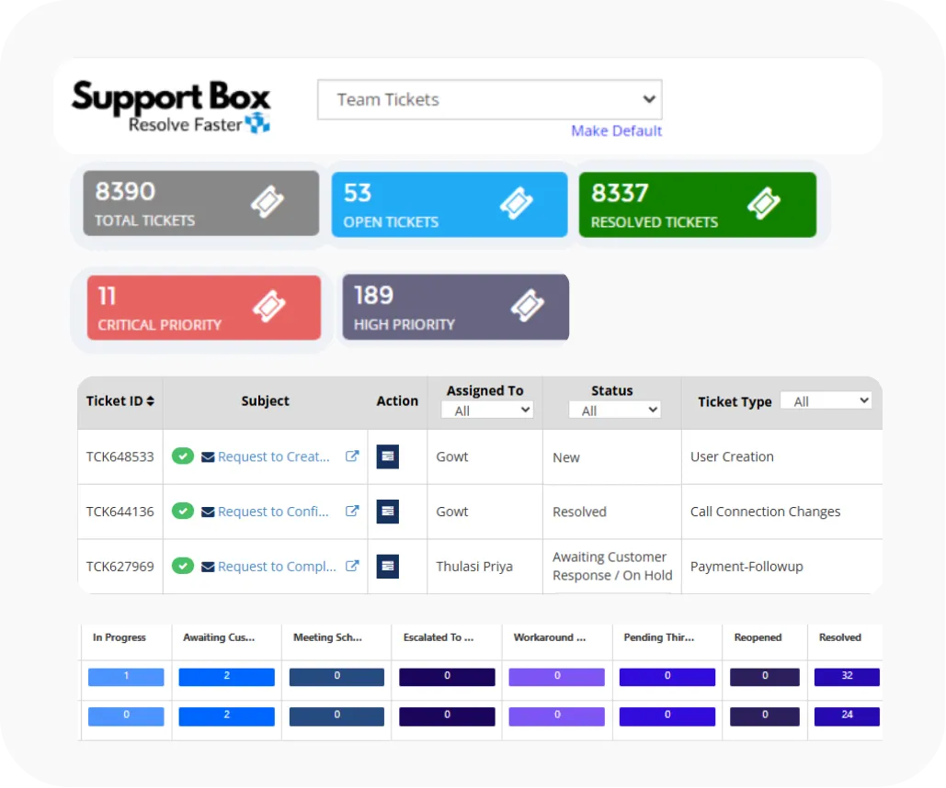Click the Resolved count bar showing 32
946x788 pixels.
pyautogui.click(x=847, y=677)
